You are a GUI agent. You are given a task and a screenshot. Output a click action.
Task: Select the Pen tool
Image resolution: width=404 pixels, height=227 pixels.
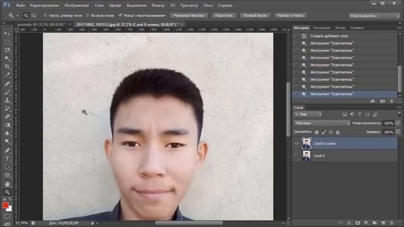[x=7, y=150]
